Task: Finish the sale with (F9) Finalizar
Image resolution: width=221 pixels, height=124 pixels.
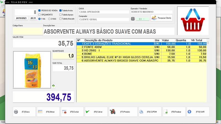Action: (x=174, y=112)
